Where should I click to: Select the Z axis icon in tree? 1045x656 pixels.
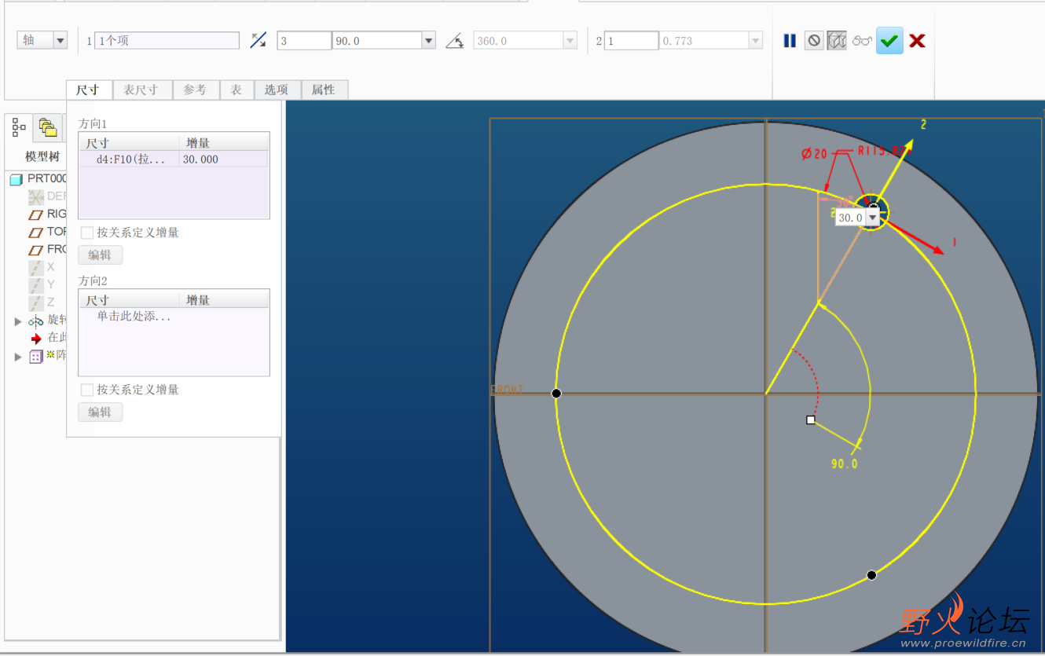(x=36, y=302)
